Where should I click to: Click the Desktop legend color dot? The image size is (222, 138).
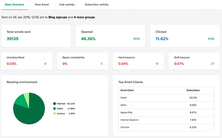(54, 114)
